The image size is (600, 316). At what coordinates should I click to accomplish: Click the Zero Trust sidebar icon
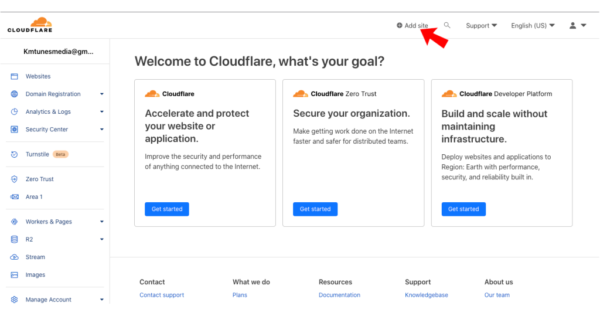coord(14,179)
